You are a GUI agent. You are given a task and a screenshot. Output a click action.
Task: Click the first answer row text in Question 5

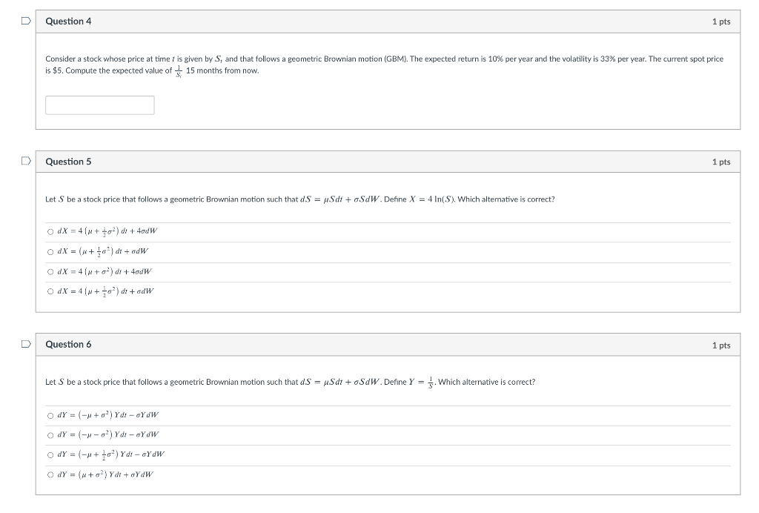click(107, 231)
